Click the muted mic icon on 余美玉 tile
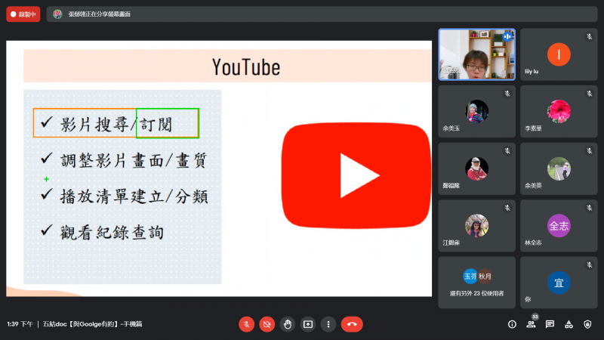Screen dimensions: 604x340 coord(507,94)
